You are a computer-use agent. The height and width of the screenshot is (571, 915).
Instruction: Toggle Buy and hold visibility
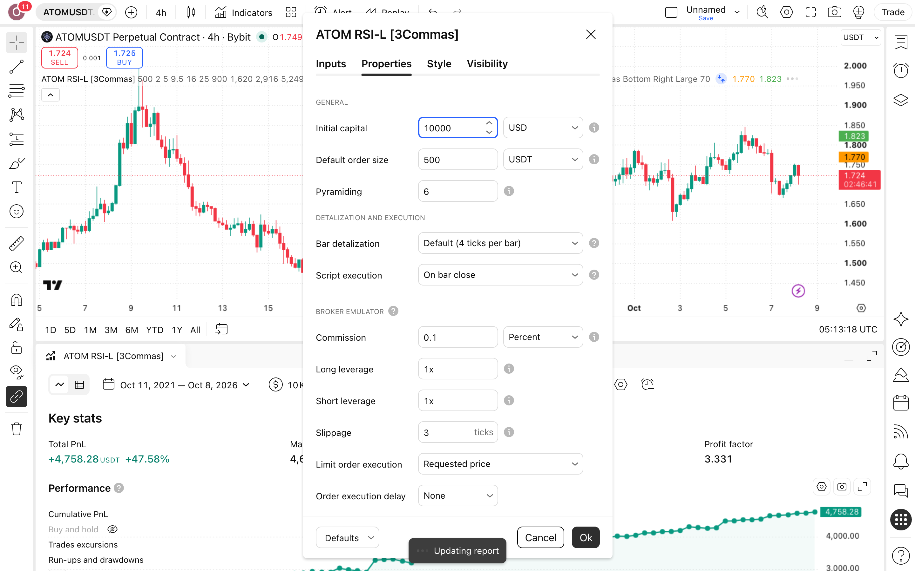coord(112,529)
